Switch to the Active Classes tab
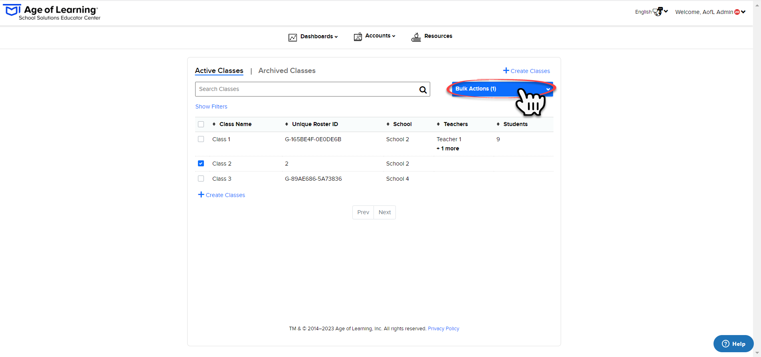761x357 pixels. 219,71
